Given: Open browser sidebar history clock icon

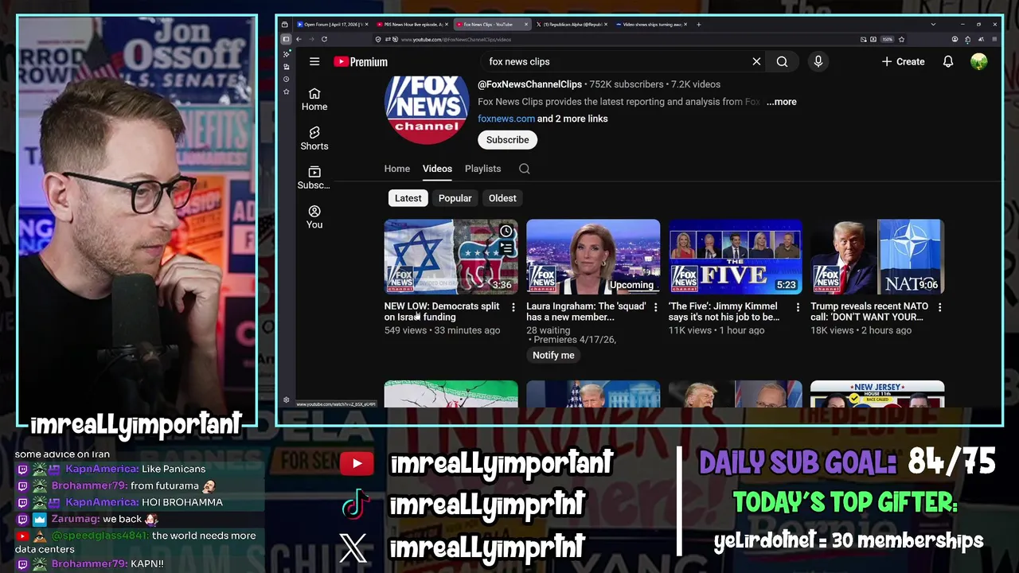Looking at the screenshot, I should pos(286,79).
